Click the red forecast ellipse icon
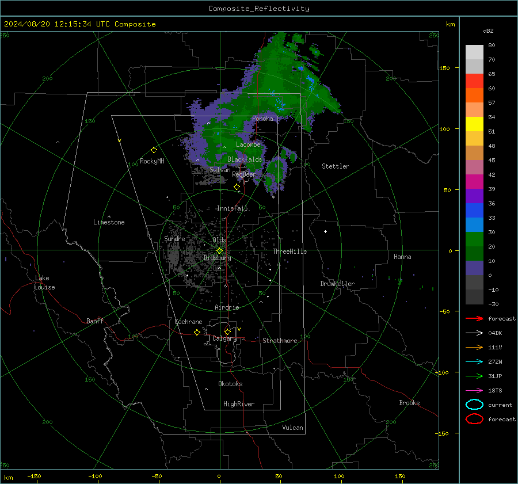The width and height of the screenshot is (518, 484). tap(474, 419)
